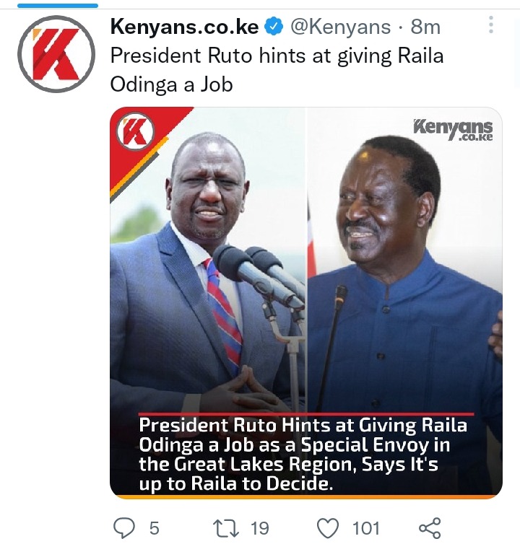View the 101 likes count
Screen dimensions: 520x544
coord(365,528)
